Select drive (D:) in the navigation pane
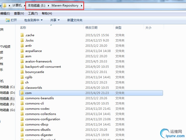The width and height of the screenshot is (186, 140). point(7,92)
